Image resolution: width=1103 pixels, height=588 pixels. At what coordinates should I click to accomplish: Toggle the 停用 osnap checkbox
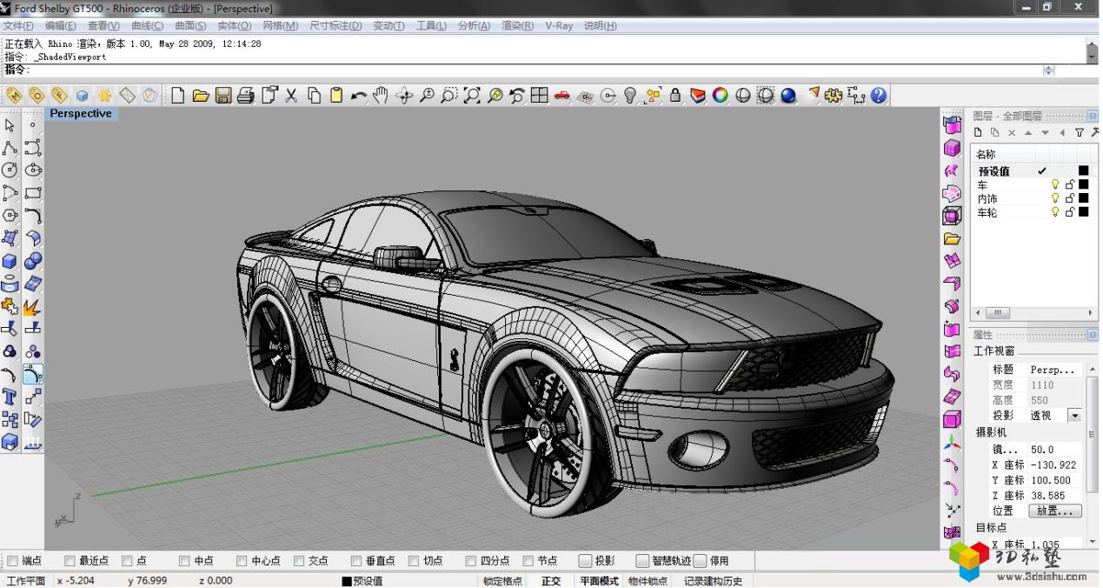tap(701, 561)
